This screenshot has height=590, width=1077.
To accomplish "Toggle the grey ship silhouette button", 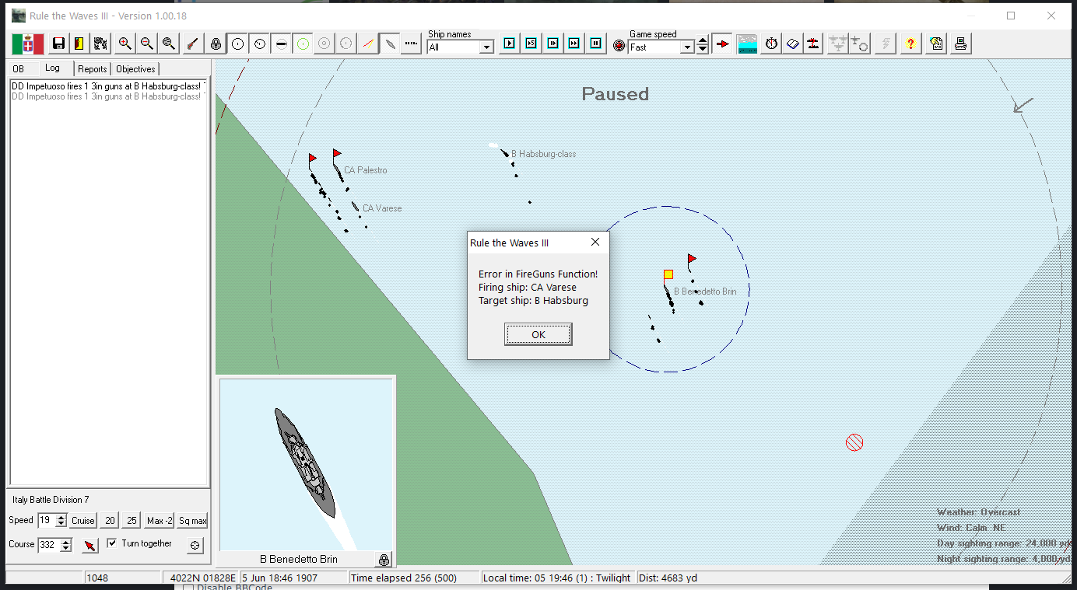I will point(391,44).
